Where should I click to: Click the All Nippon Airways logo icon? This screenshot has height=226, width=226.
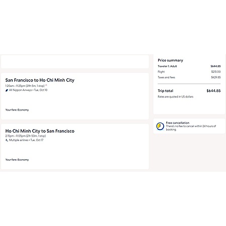click(7, 90)
